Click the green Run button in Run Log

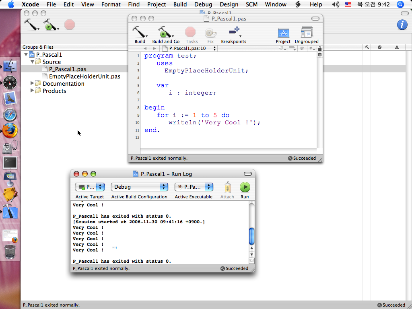coord(245,187)
